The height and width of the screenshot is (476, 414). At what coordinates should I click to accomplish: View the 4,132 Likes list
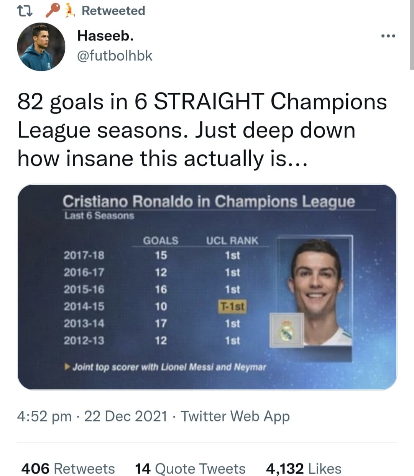click(x=303, y=468)
